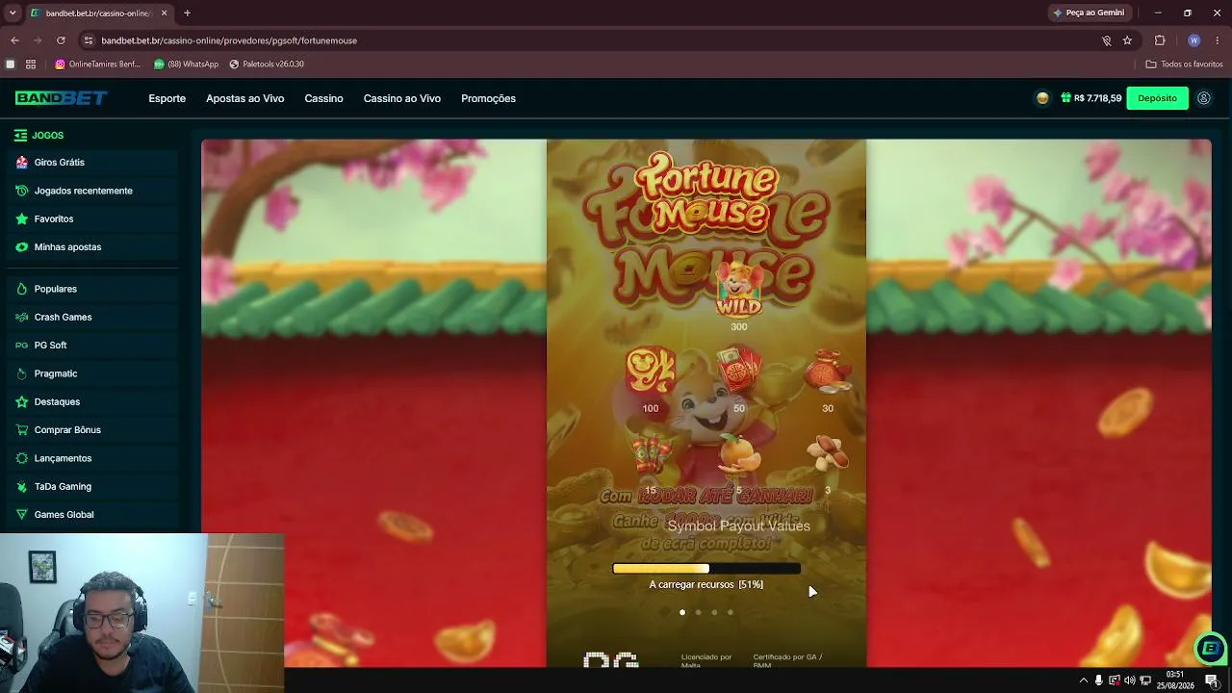Close the bandbet.bet.br tab
The height and width of the screenshot is (693, 1232).
coord(164,13)
